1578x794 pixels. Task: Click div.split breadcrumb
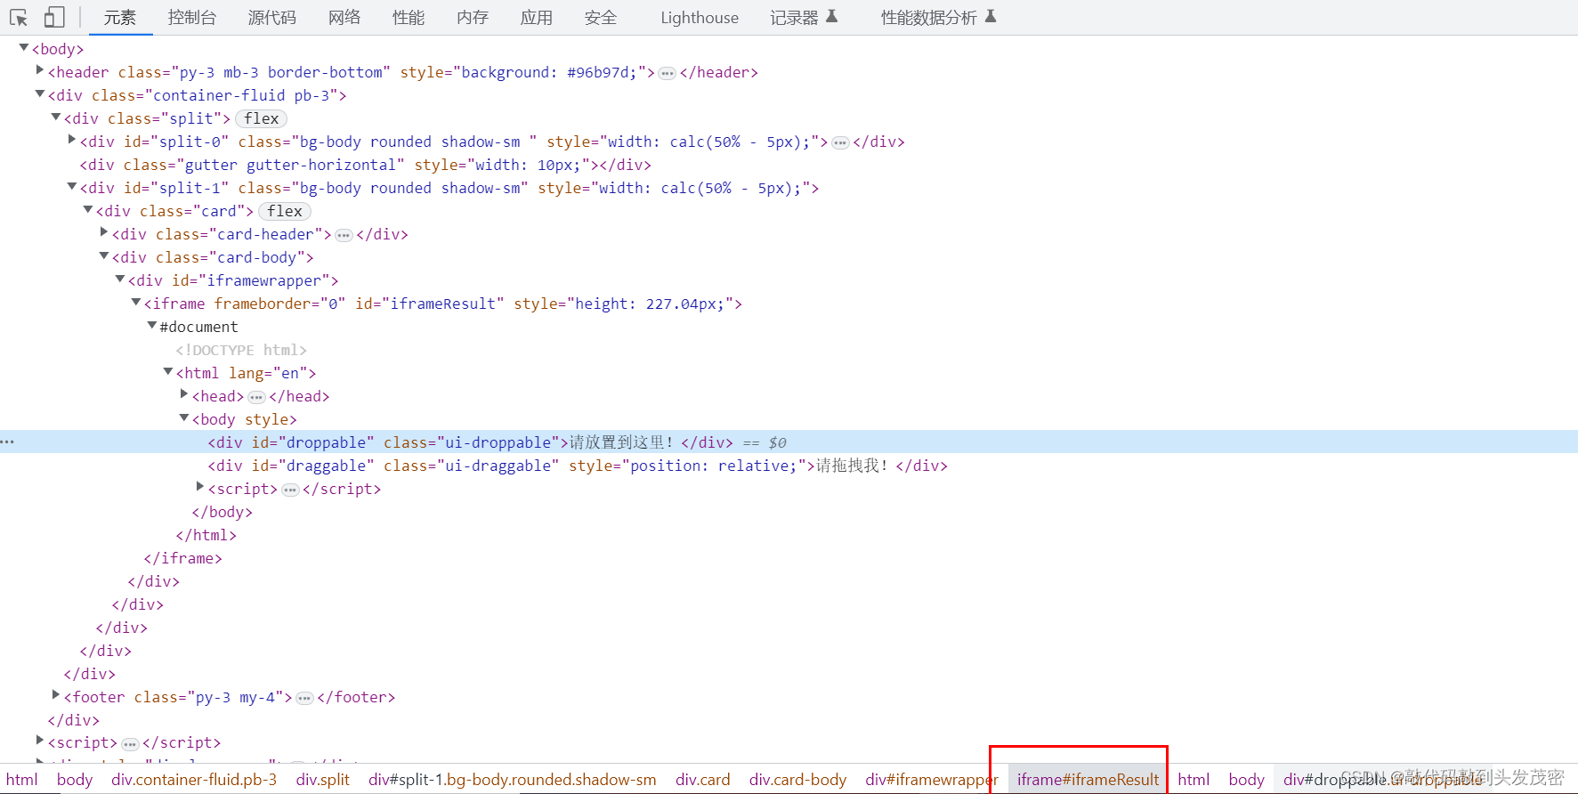coord(323,779)
